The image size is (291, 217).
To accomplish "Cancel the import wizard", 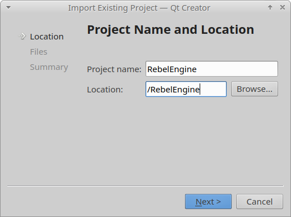I will [259, 202].
